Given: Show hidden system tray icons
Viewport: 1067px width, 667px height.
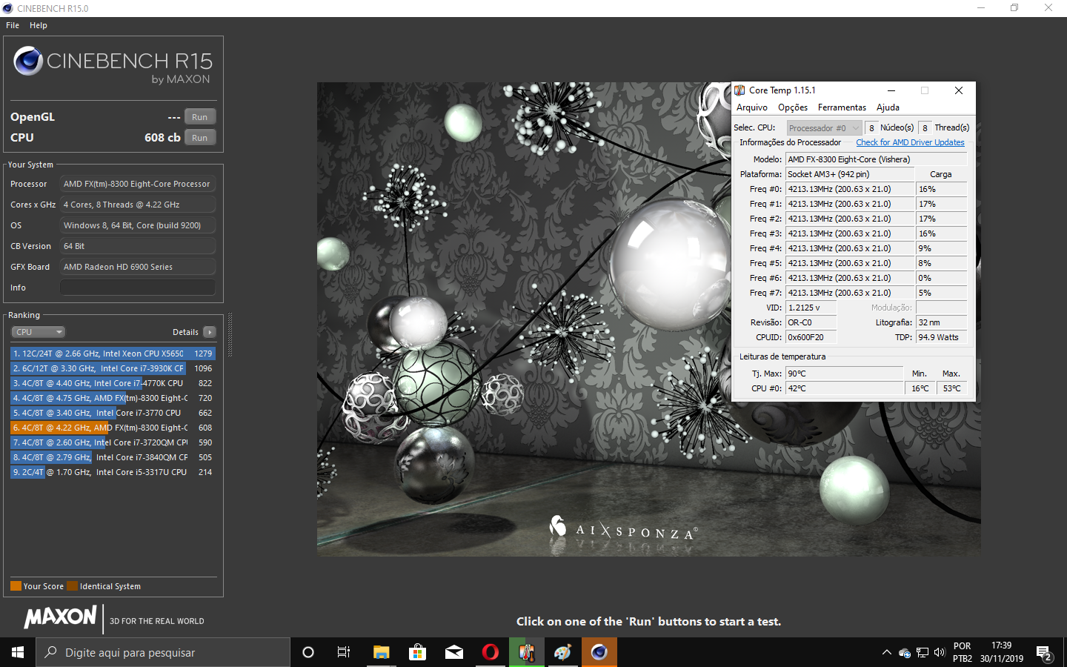Looking at the screenshot, I should pos(886,652).
